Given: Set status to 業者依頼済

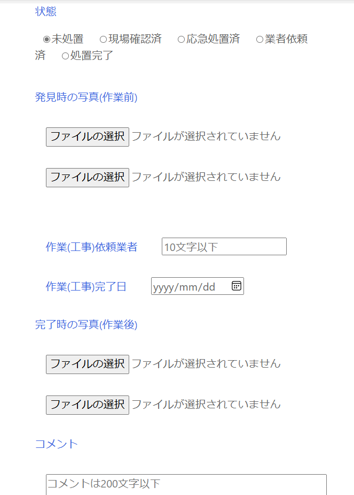Looking at the screenshot, I should (x=260, y=39).
